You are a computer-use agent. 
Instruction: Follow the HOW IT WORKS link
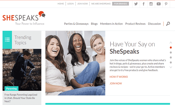pos(118,77)
